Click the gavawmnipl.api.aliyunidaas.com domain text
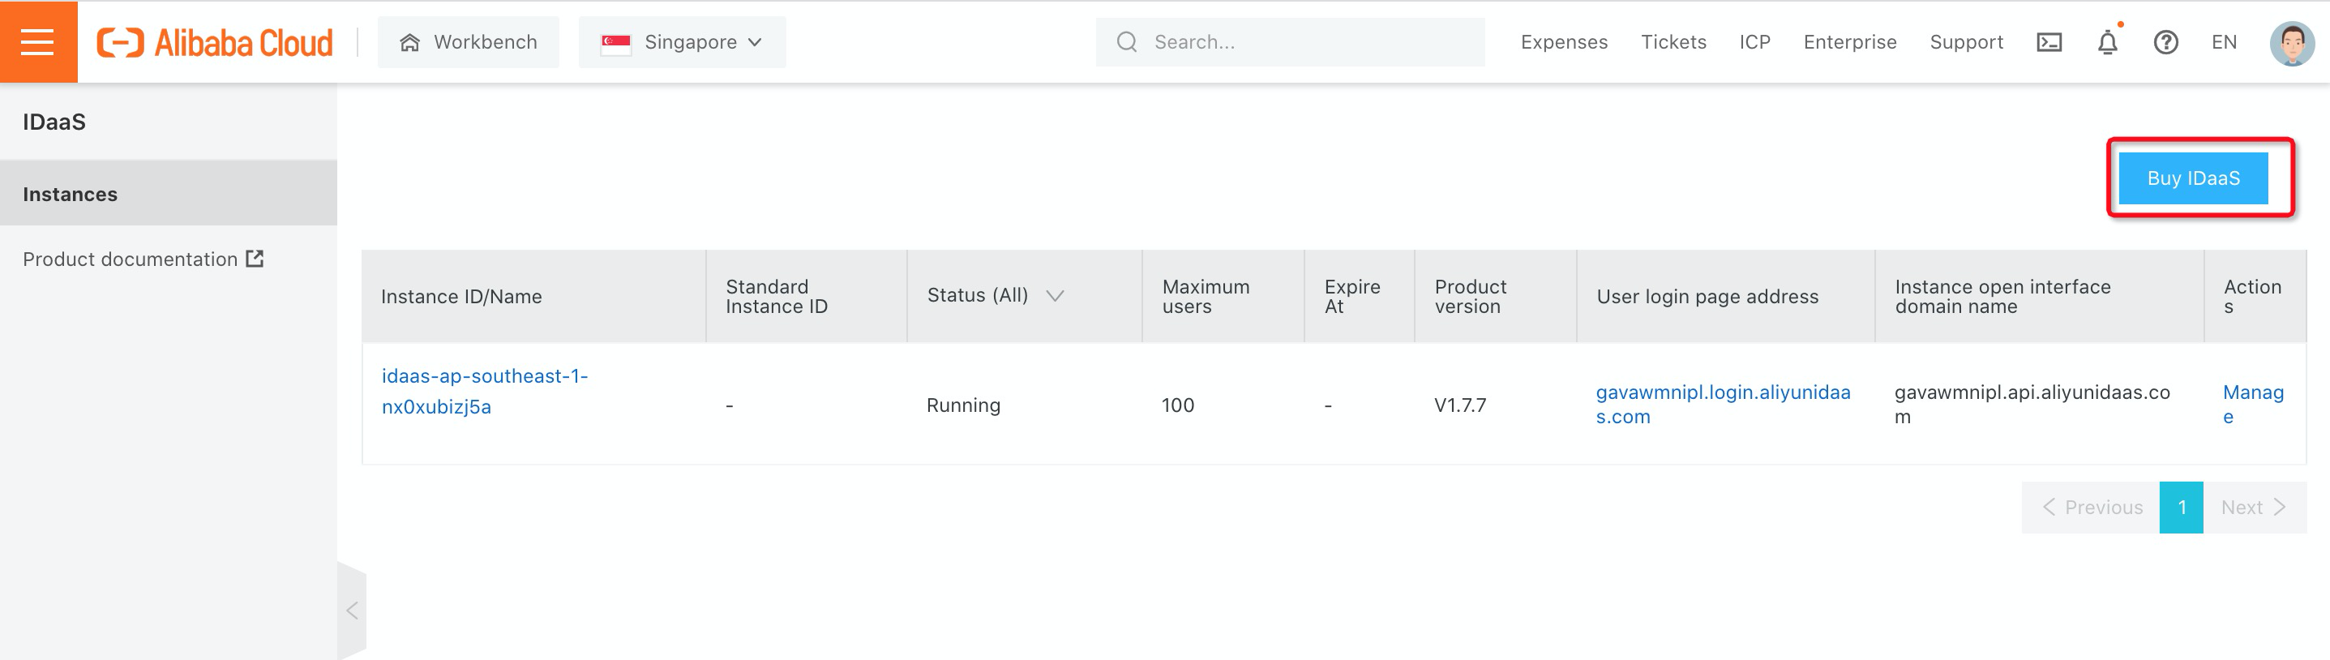This screenshot has width=2330, height=660. [x=2032, y=404]
